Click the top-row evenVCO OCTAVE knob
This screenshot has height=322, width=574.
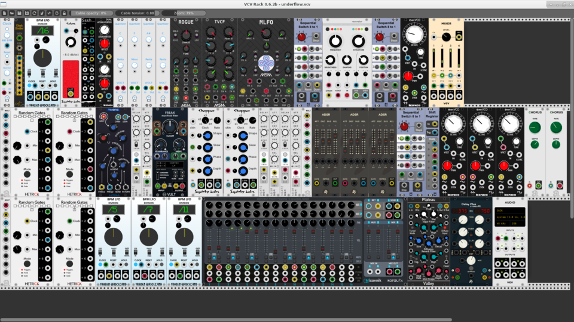[414, 35]
